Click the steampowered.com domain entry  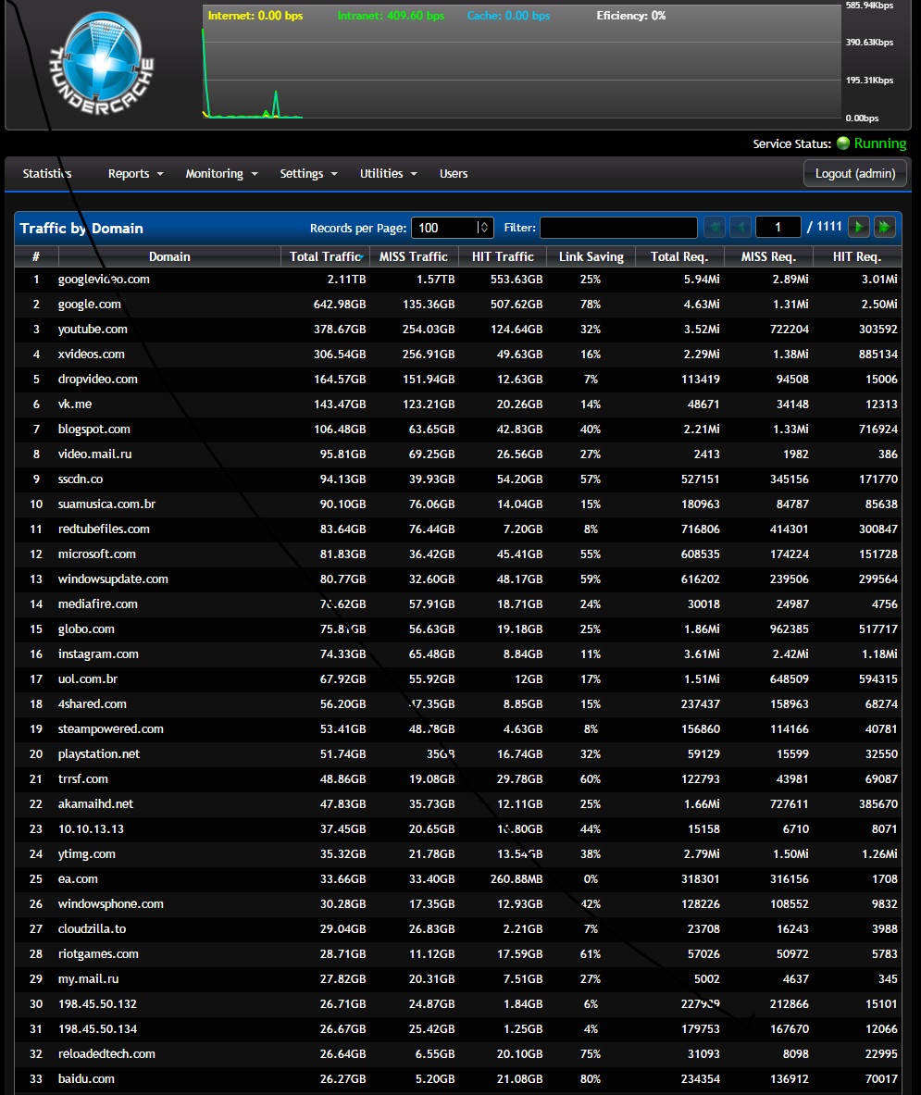[x=110, y=729]
